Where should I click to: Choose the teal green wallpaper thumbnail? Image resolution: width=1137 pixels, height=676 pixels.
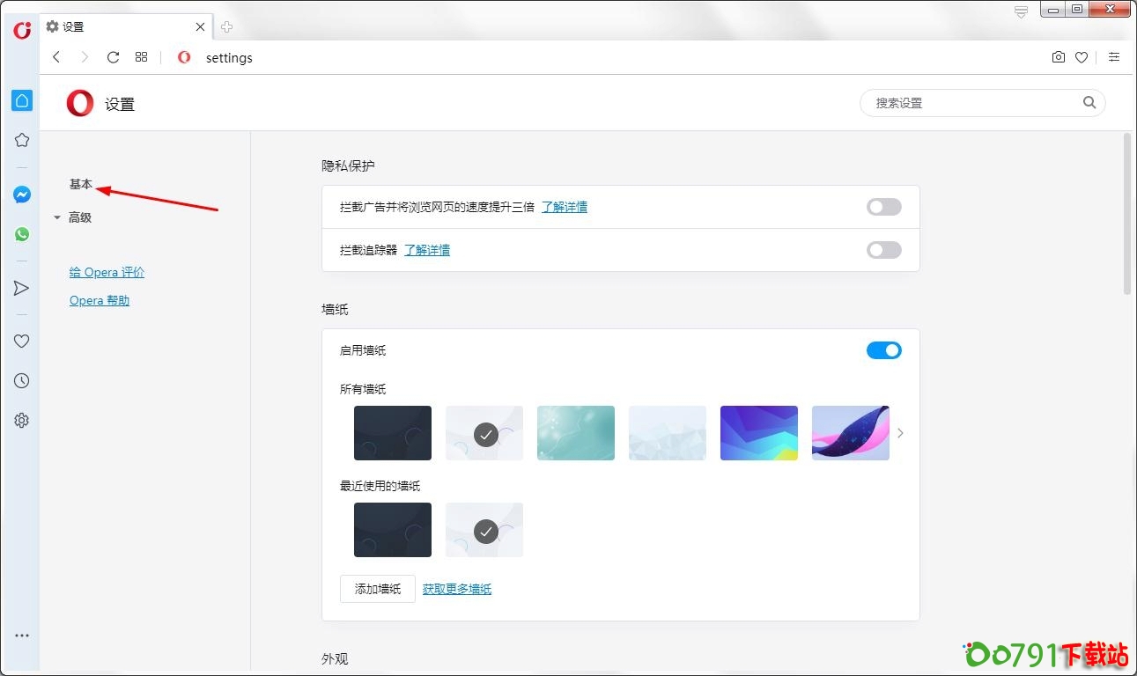pos(575,433)
